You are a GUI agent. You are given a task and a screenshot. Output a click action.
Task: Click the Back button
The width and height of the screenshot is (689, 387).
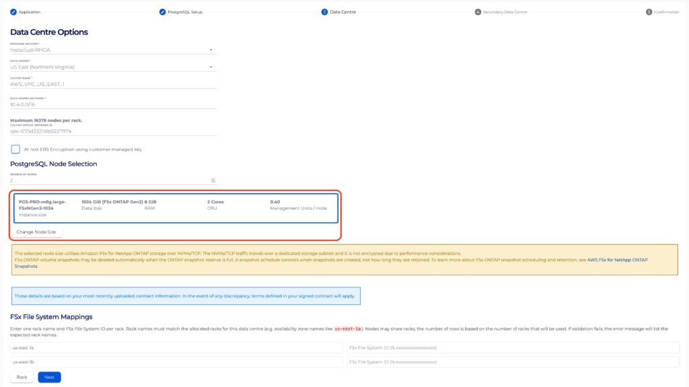pyautogui.click(x=22, y=377)
